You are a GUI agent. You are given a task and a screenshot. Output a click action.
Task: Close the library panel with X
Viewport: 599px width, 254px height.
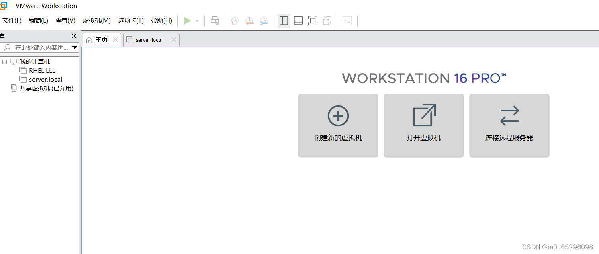[x=74, y=36]
